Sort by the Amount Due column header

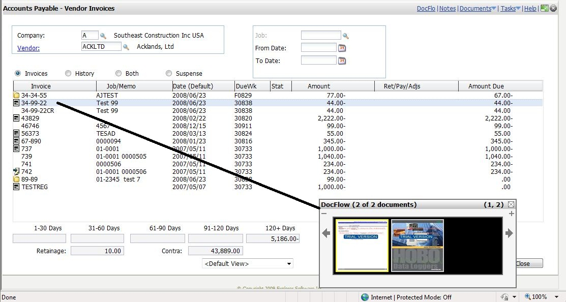coord(500,86)
